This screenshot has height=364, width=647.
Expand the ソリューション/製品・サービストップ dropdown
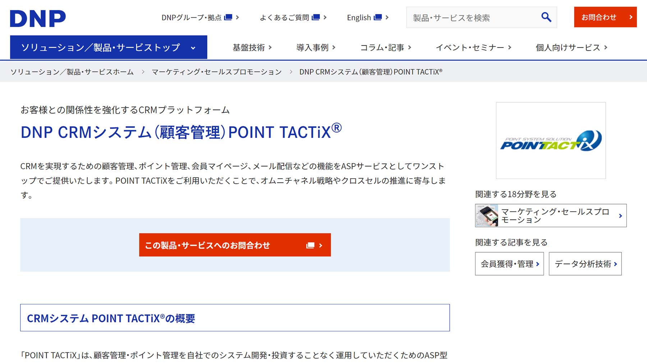pos(109,47)
